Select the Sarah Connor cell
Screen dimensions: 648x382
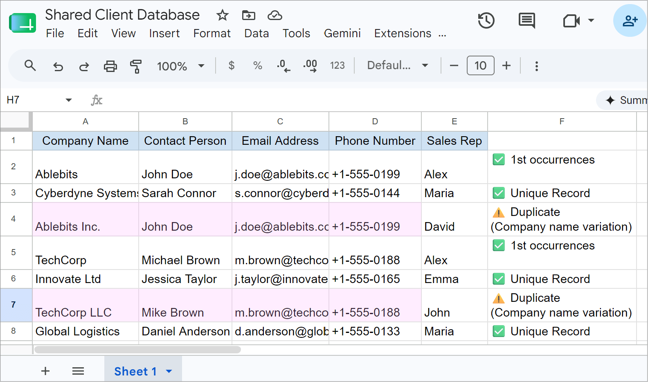tap(185, 193)
